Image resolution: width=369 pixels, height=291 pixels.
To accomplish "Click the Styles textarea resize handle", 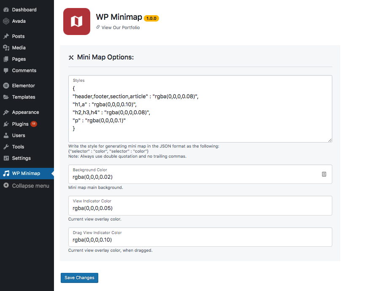I will point(330,140).
